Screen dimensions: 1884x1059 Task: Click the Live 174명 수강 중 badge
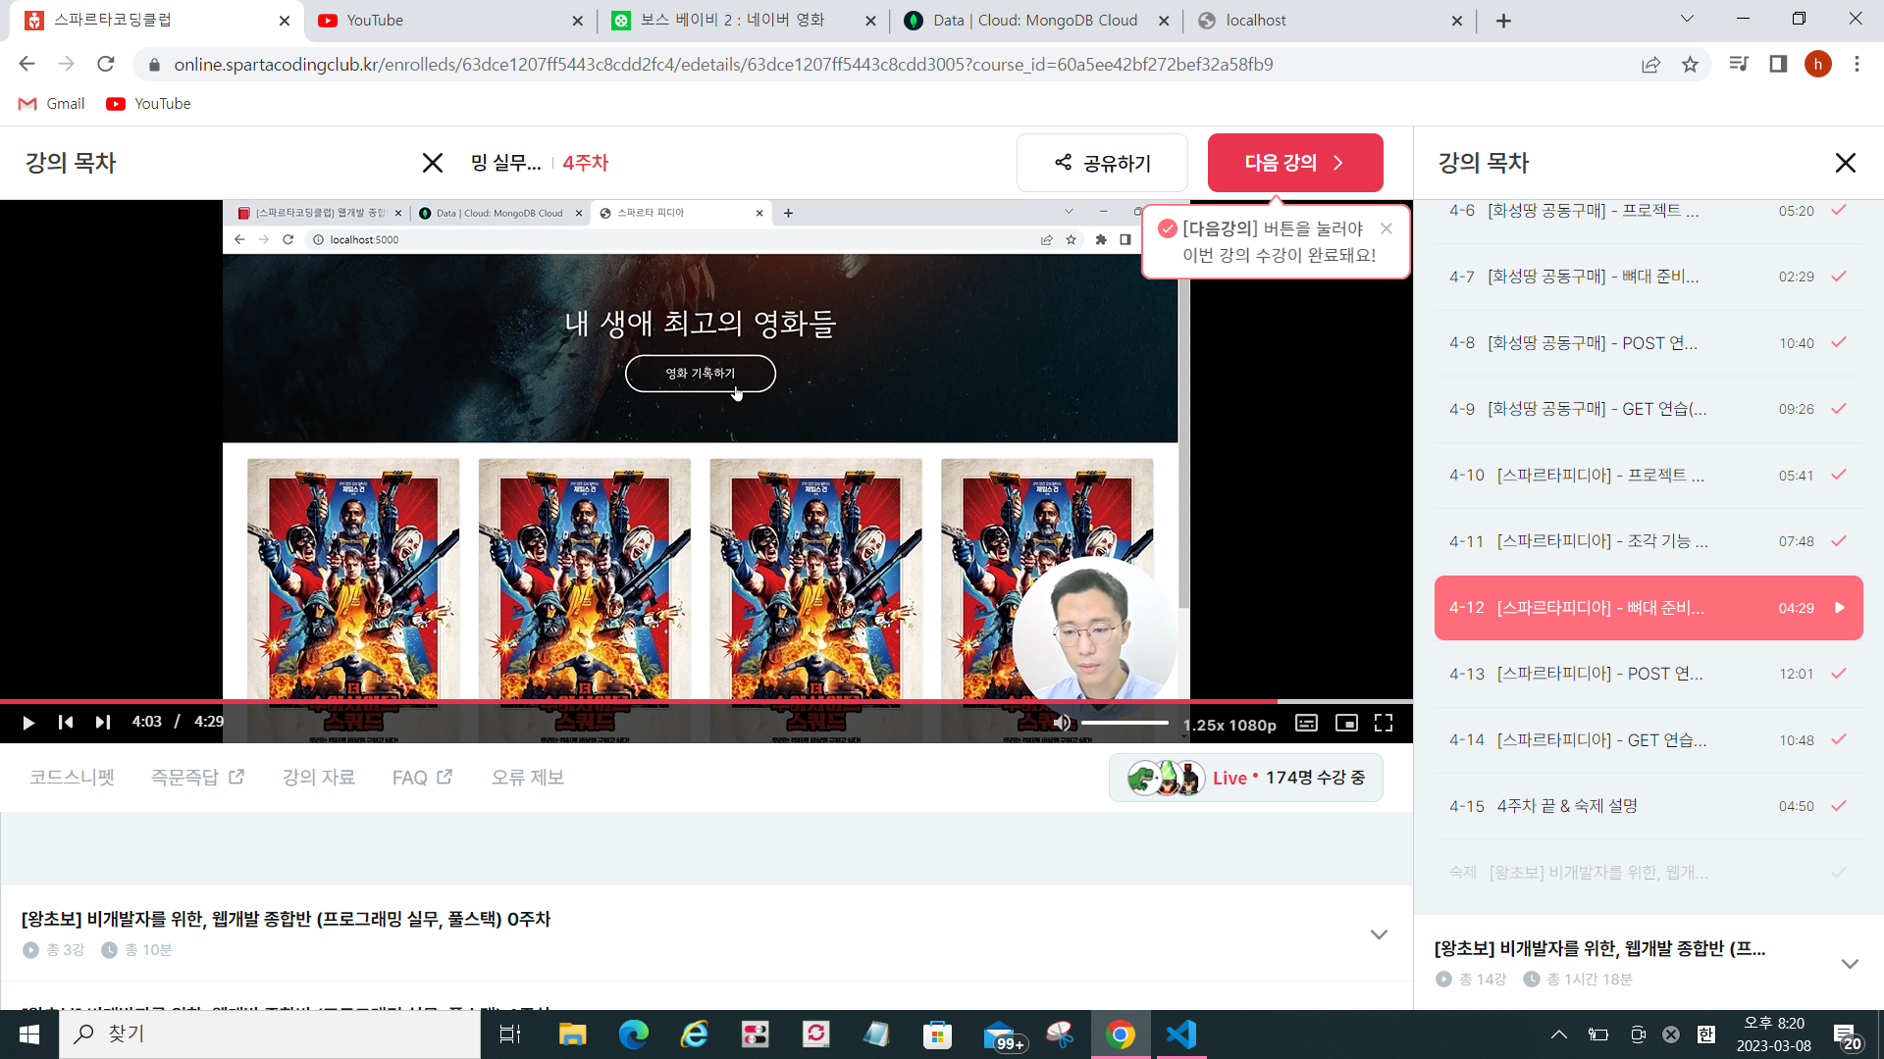[x=1246, y=778]
